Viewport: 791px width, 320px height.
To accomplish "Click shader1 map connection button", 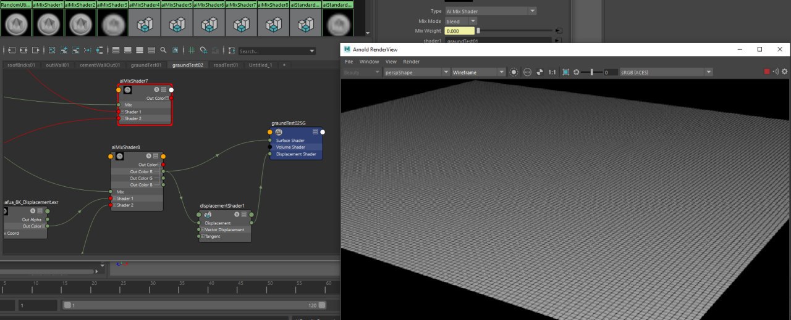I will click(559, 41).
